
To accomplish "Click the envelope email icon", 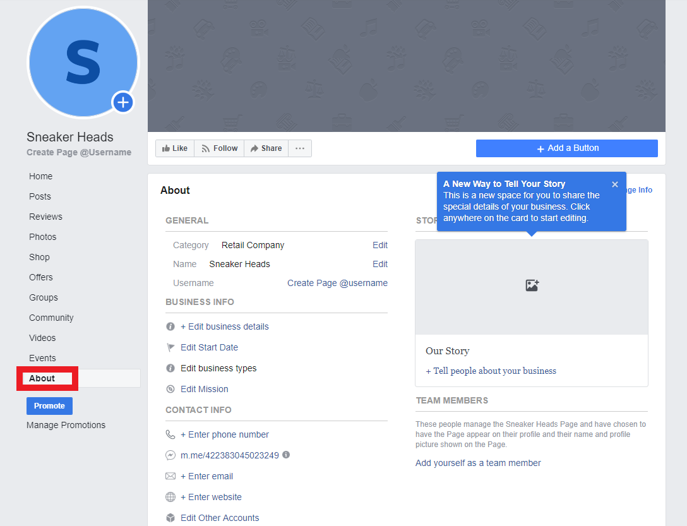I will pyautogui.click(x=170, y=476).
